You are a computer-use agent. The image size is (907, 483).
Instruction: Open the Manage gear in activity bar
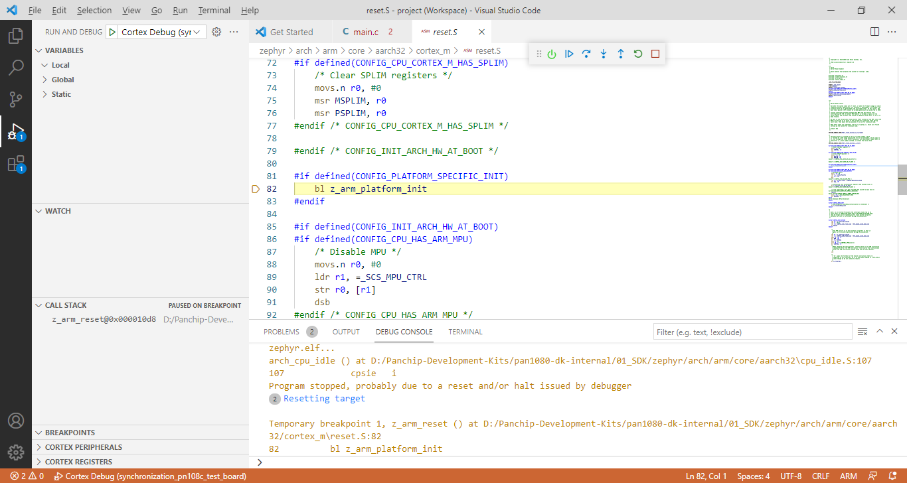click(16, 452)
